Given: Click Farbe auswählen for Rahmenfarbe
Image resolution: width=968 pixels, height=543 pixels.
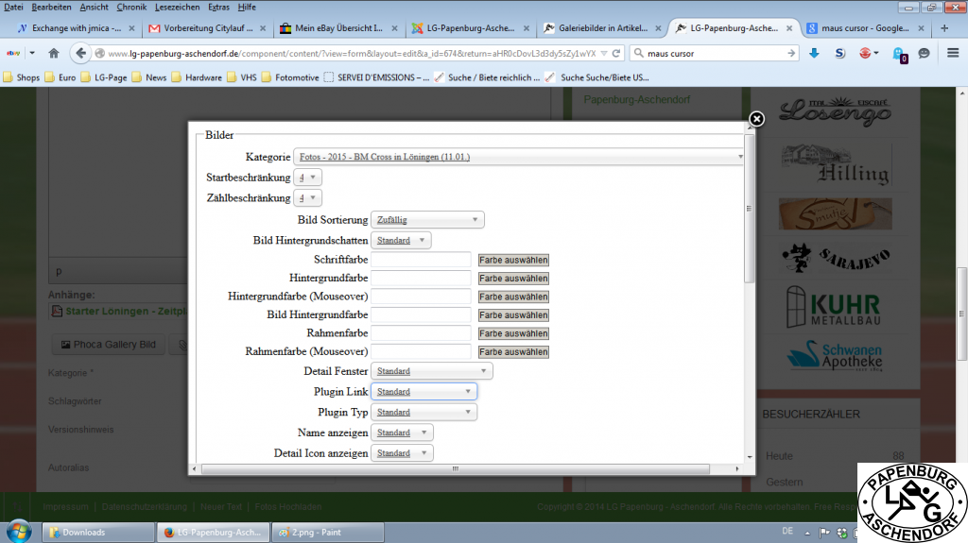Looking at the screenshot, I should (513, 333).
